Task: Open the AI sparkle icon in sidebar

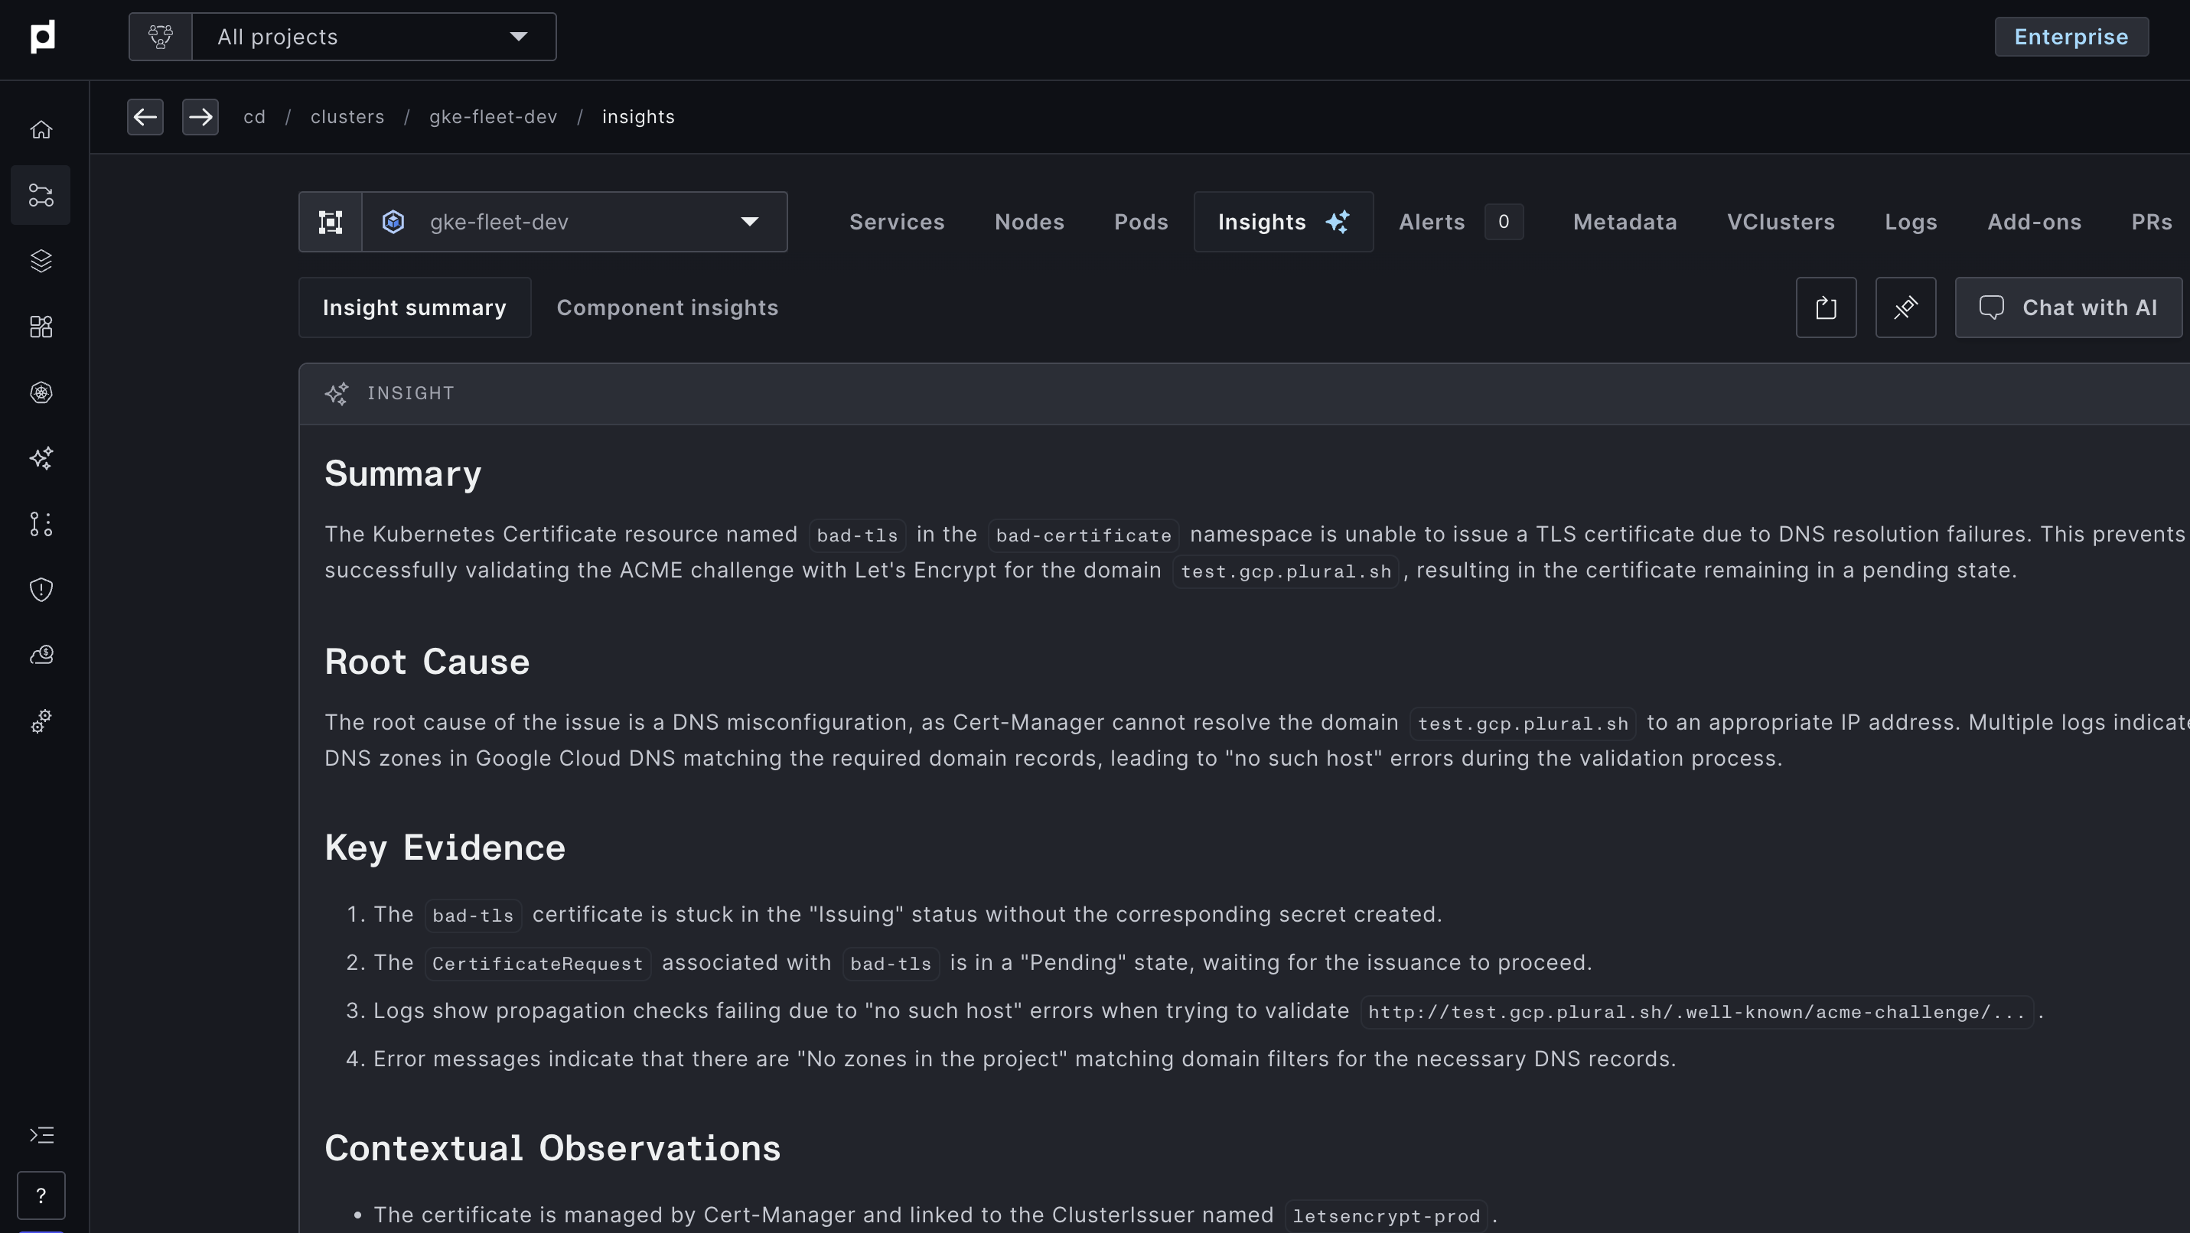Action: [41, 458]
